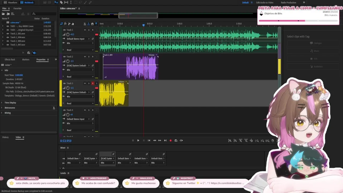Switch to Waveform view
The width and height of the screenshot is (343, 193).
tap(10, 2)
